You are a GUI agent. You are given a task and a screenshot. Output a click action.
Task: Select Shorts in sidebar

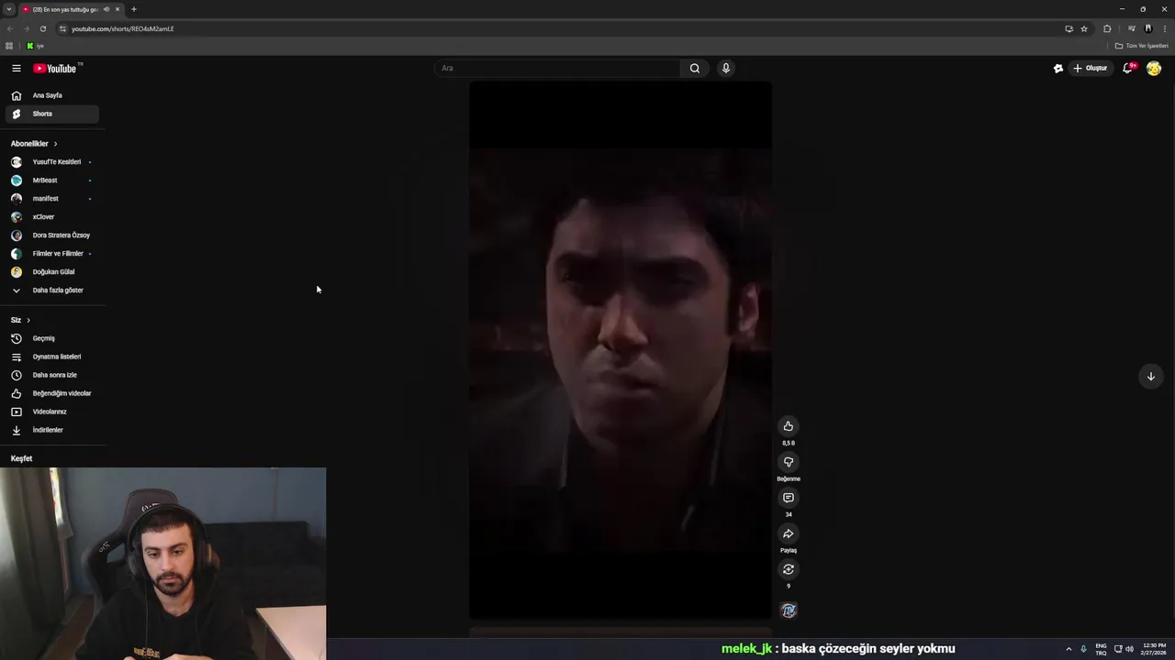tap(52, 114)
